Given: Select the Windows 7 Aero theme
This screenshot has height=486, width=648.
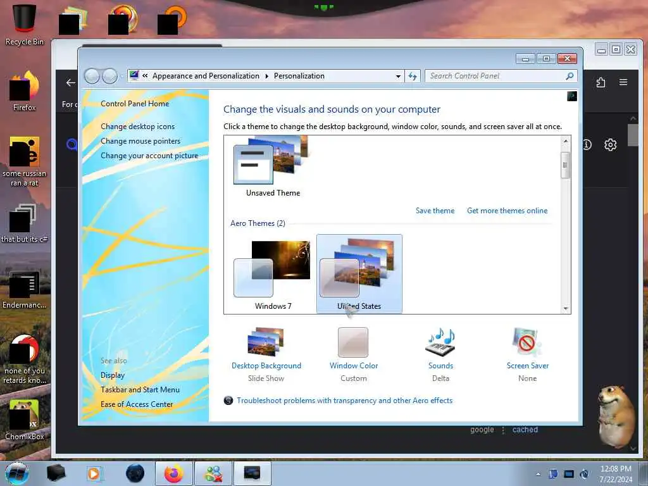Looking at the screenshot, I should [x=272, y=275].
